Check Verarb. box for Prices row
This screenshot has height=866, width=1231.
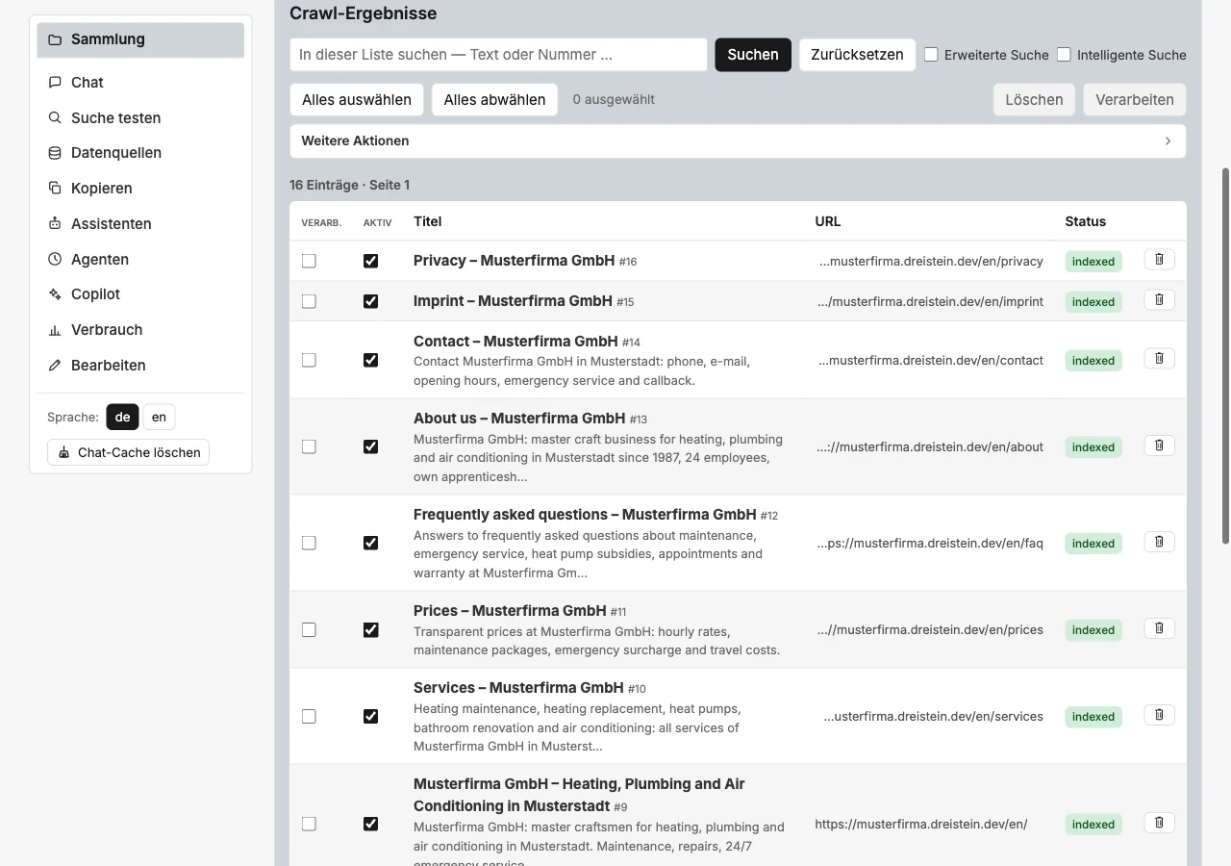(309, 629)
